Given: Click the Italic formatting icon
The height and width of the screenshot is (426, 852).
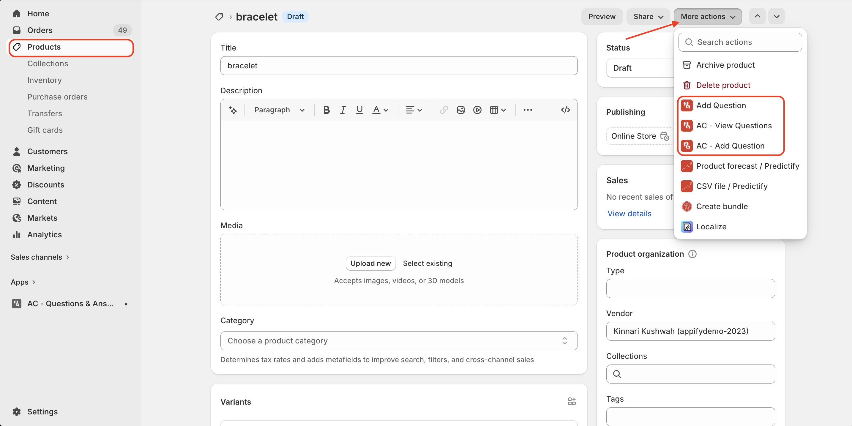Looking at the screenshot, I should pos(343,110).
